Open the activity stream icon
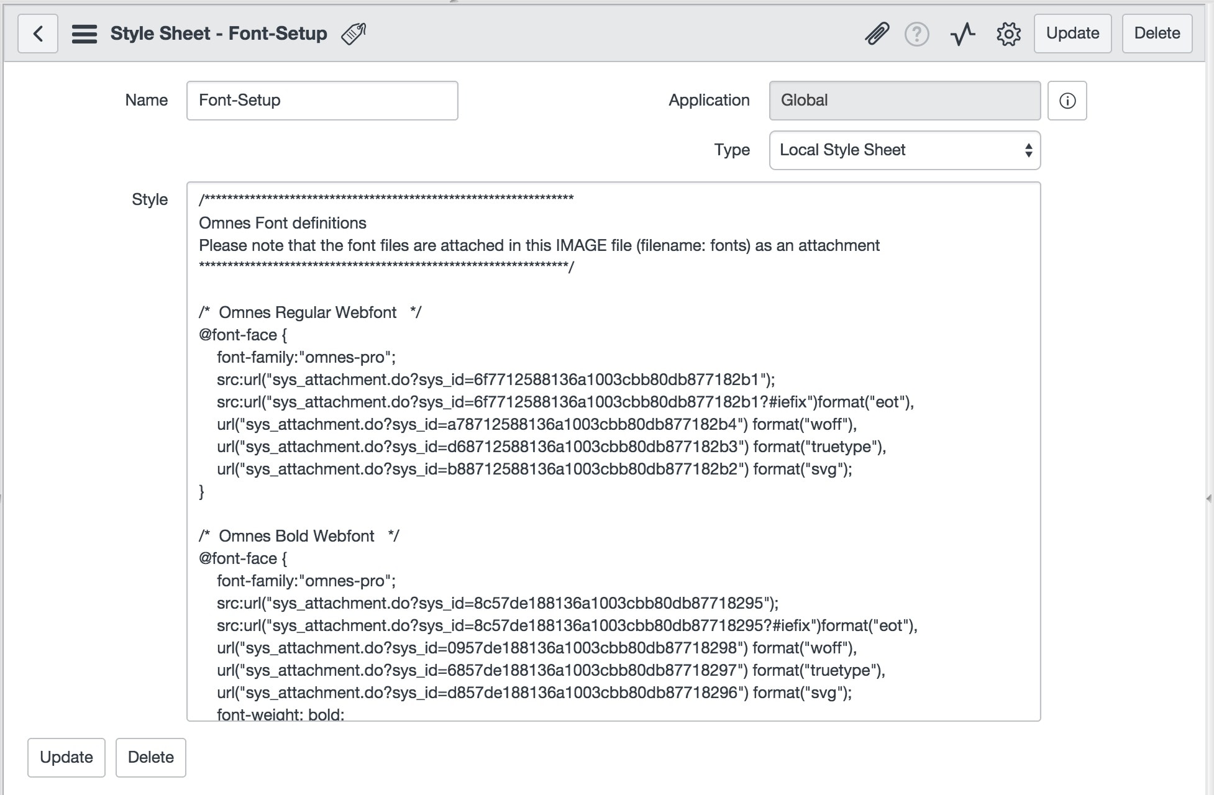 point(962,34)
